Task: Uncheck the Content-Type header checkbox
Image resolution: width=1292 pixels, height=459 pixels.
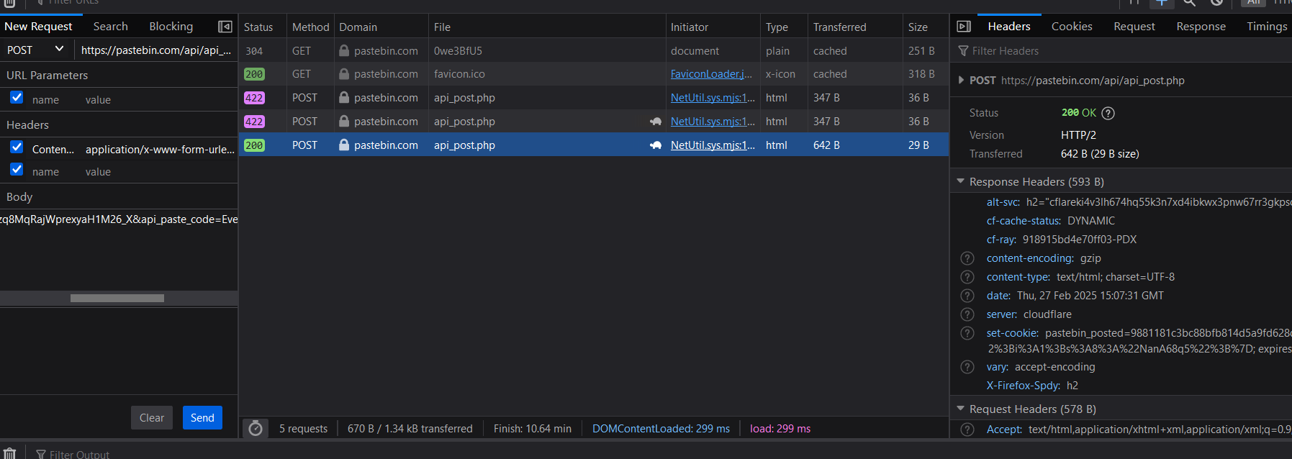Action: [17, 147]
